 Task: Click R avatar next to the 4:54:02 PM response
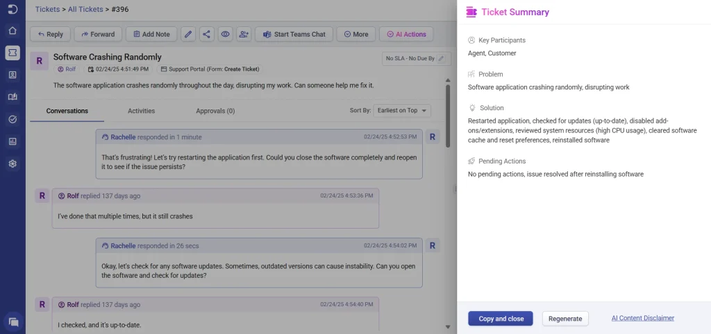click(x=433, y=246)
